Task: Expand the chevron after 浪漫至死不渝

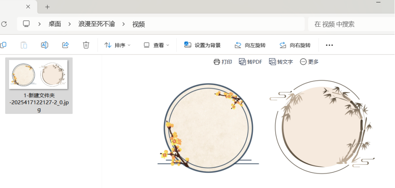Action: point(123,24)
